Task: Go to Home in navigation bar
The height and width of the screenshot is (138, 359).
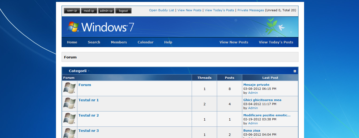Action: tap(72, 42)
